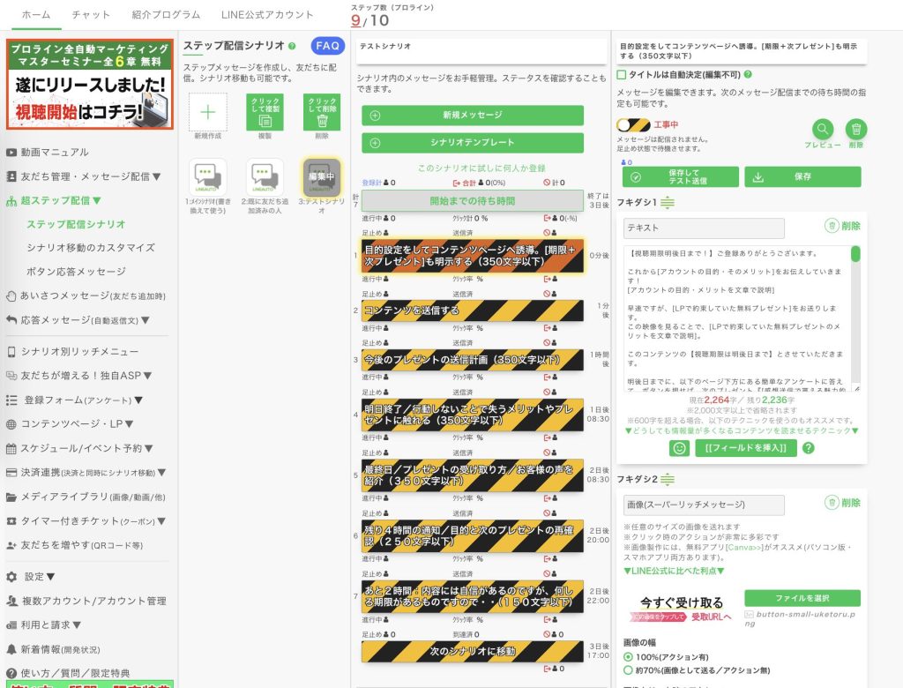
Task: Click the FAQ badge
Action: pyautogui.click(x=327, y=46)
